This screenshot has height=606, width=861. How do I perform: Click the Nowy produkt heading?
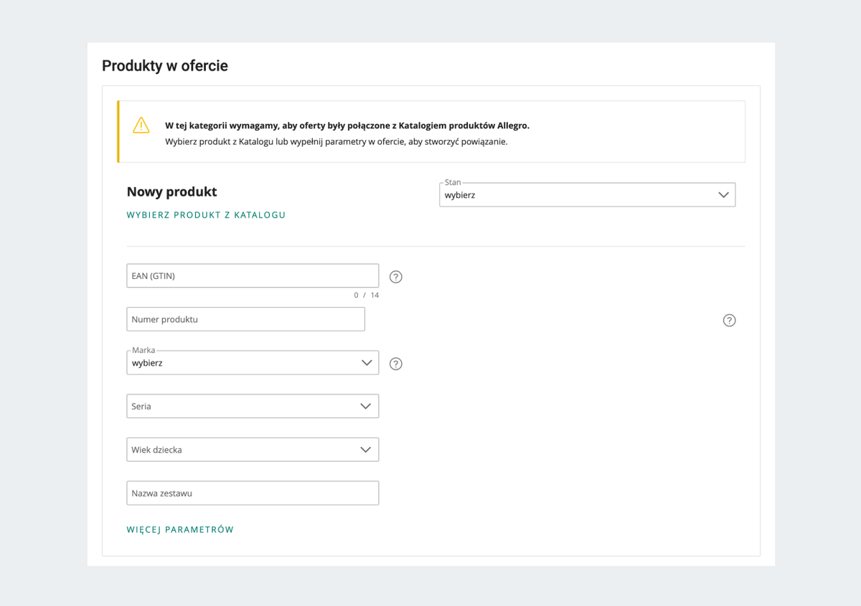(x=171, y=192)
